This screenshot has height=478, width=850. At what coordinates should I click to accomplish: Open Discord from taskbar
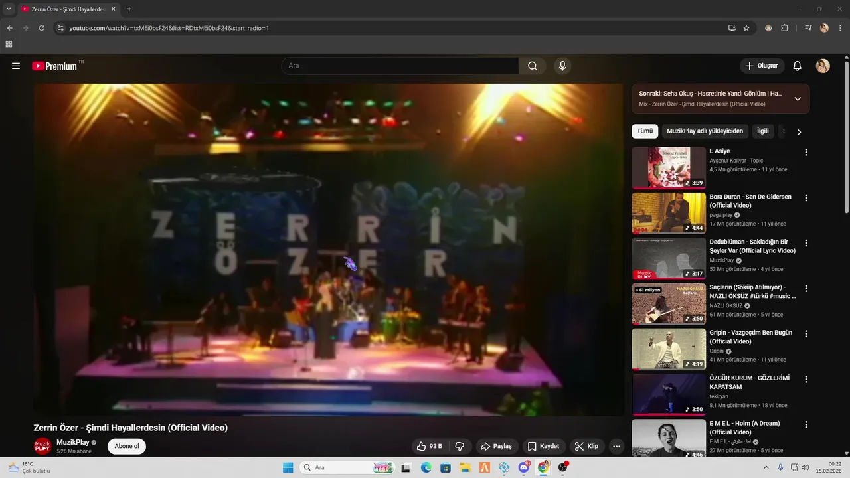[524, 467]
